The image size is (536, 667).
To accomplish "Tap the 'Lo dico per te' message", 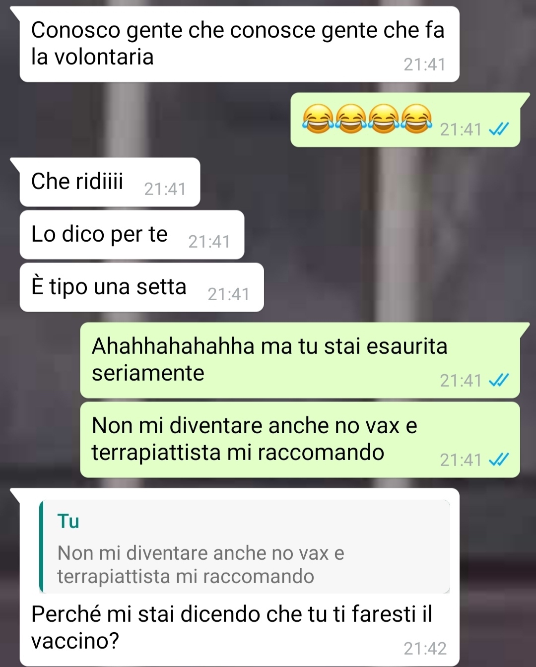I will 132,235.
